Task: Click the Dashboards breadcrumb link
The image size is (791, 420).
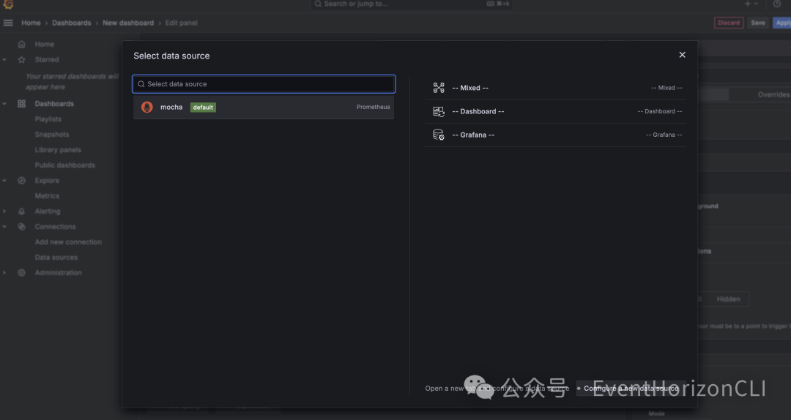Action: click(72, 23)
